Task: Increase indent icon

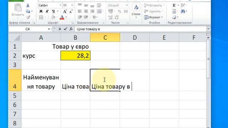Action: point(86,17)
